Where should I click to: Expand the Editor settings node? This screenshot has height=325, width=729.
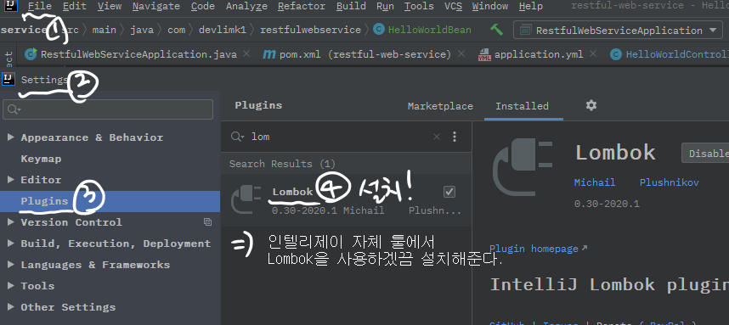click(11, 180)
